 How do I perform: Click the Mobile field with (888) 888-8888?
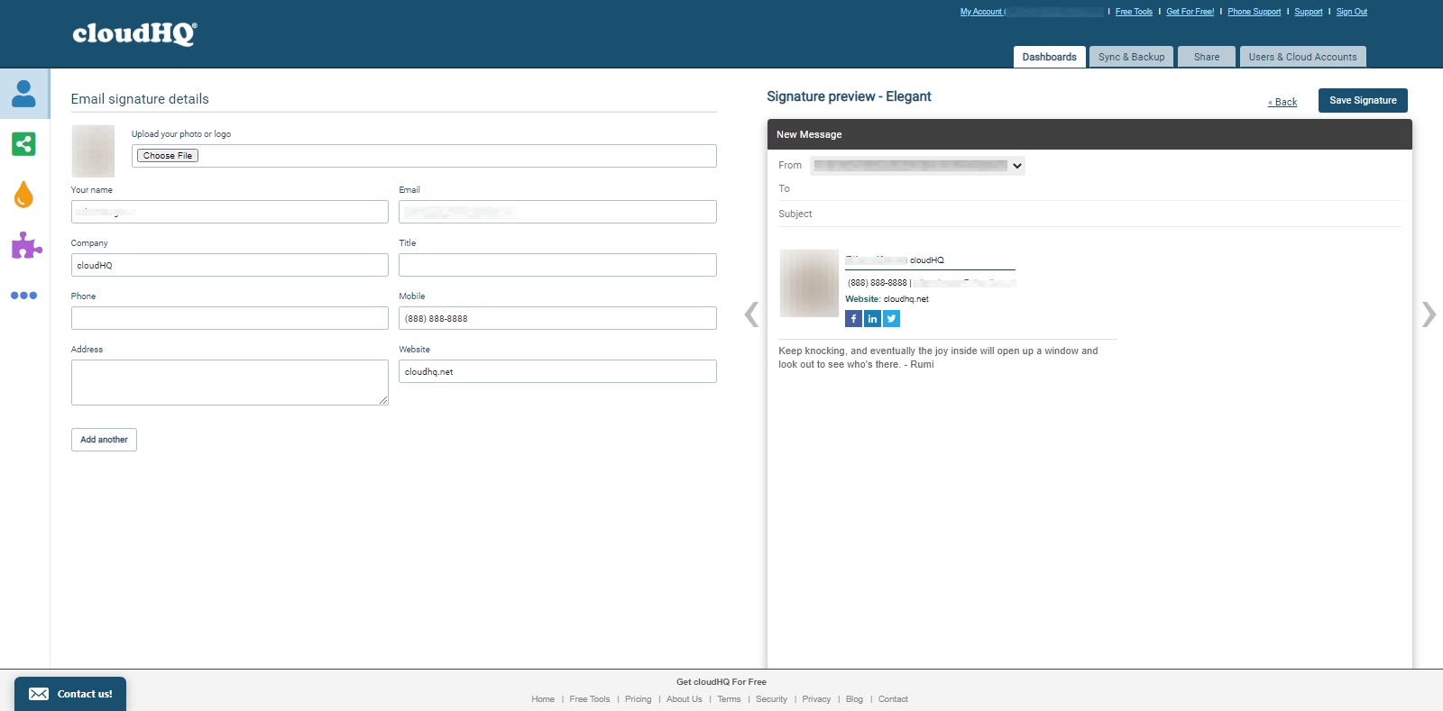557,318
